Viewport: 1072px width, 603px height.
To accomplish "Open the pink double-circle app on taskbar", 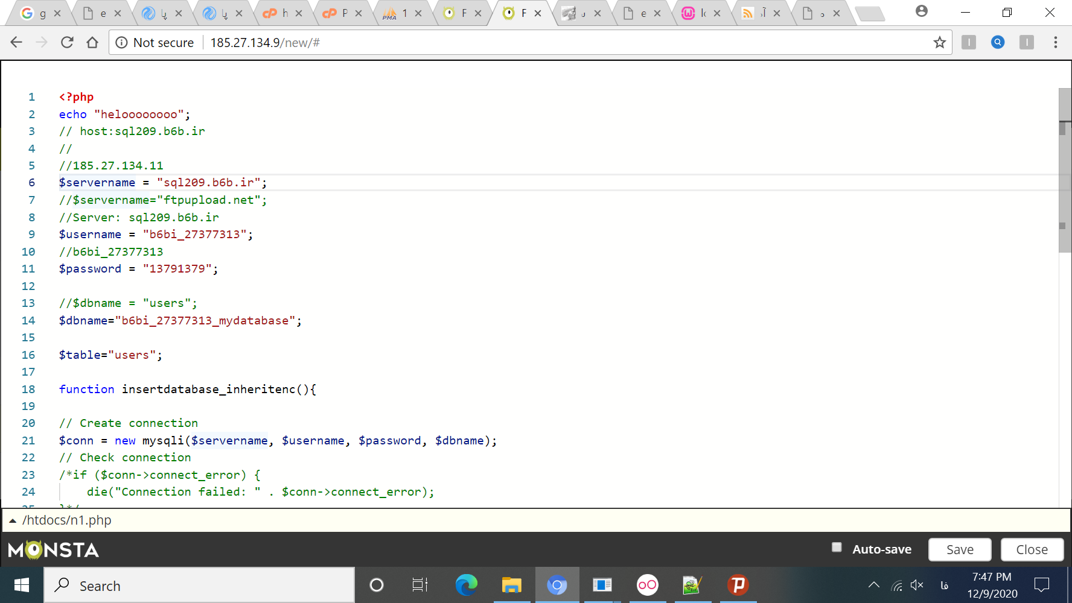I will [x=648, y=585].
